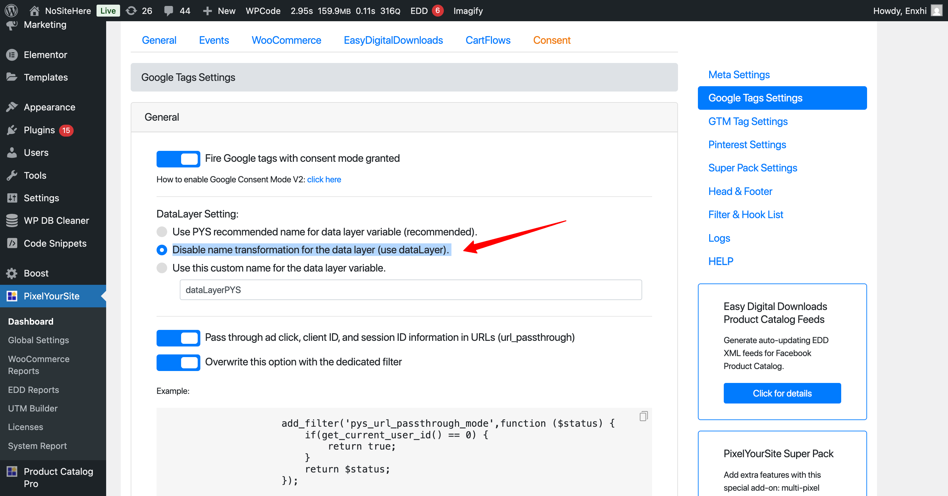Click the Users person icon

(12, 152)
